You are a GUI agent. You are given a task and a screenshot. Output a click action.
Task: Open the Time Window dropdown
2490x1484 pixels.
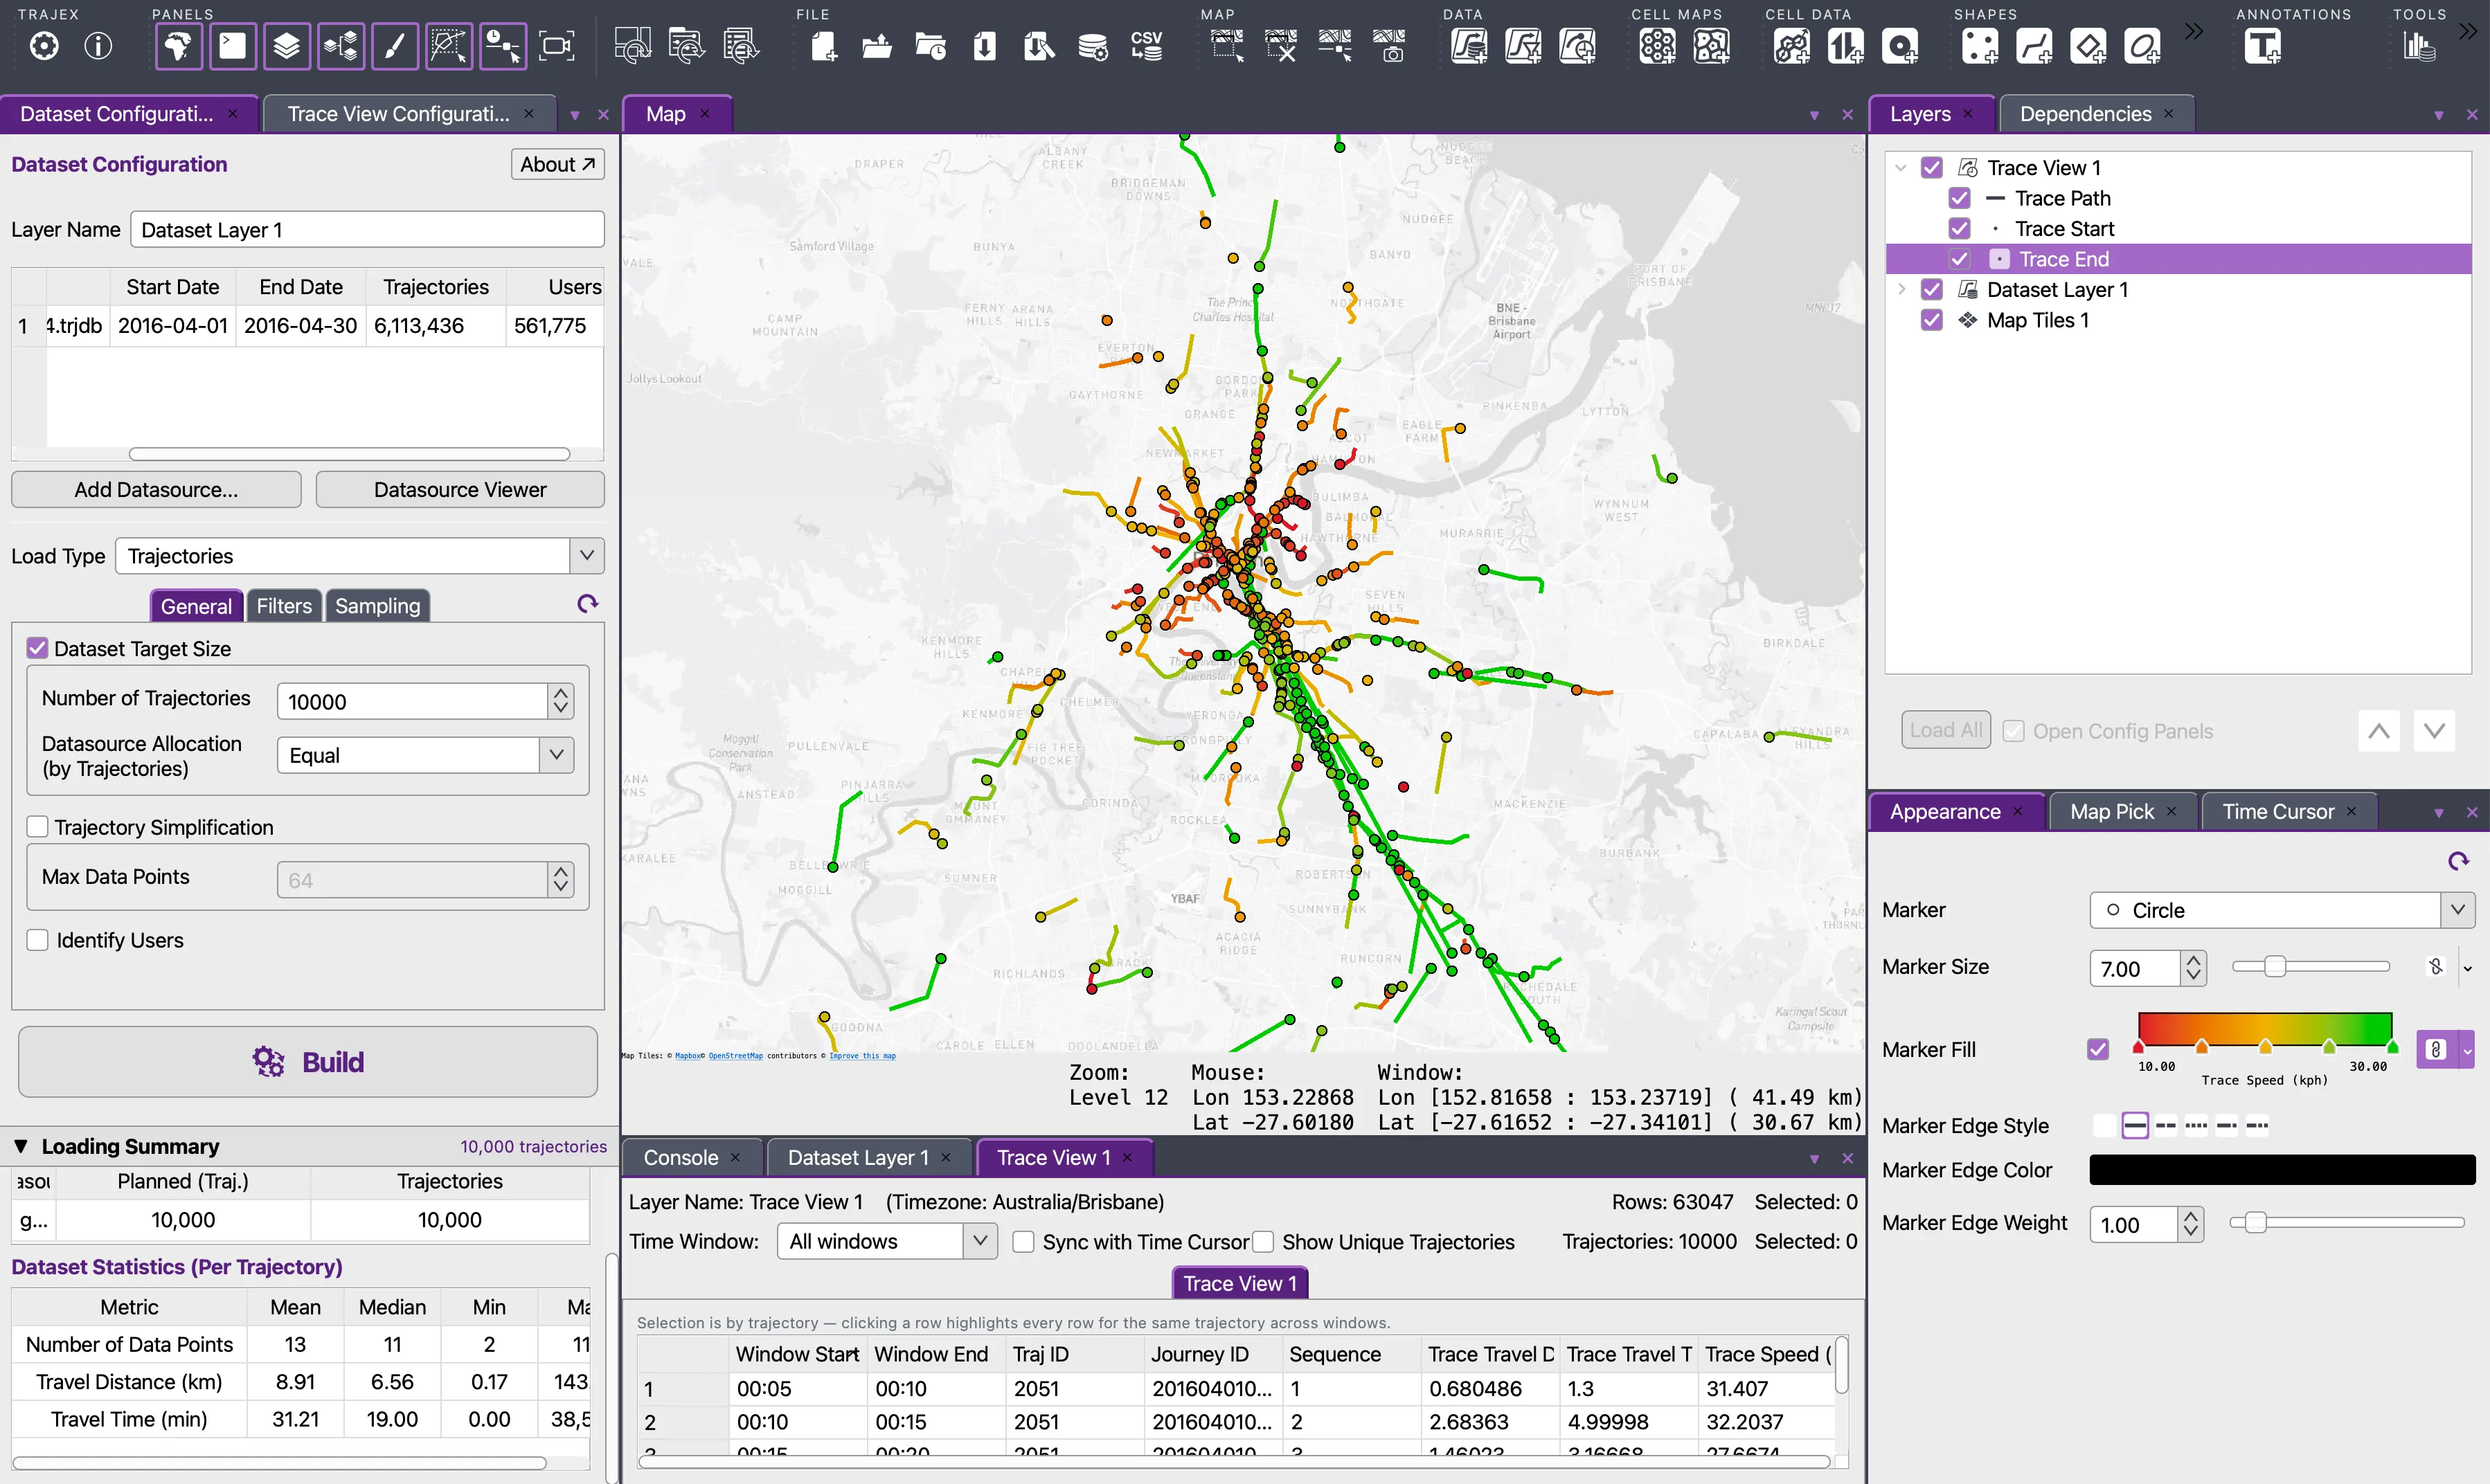[979, 1241]
